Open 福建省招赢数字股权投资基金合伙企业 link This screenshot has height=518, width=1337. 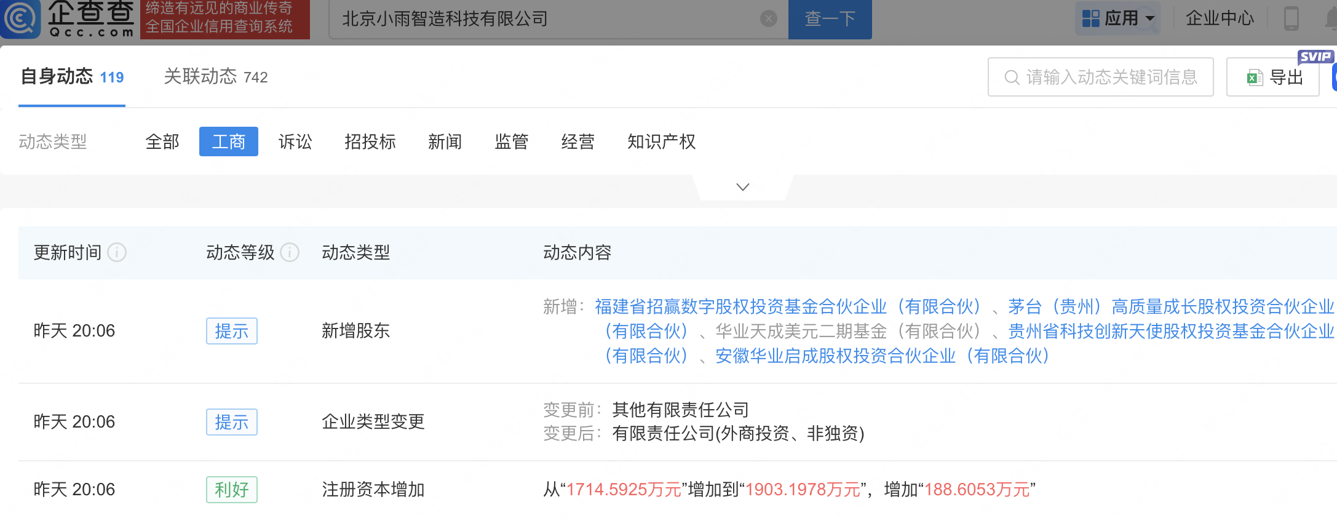point(787,306)
